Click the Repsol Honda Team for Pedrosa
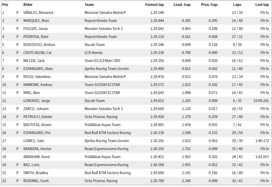 (x=101, y=37)
